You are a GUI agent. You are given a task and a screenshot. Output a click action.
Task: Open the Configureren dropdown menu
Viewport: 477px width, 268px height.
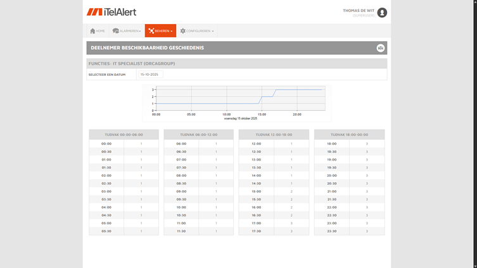point(197,31)
